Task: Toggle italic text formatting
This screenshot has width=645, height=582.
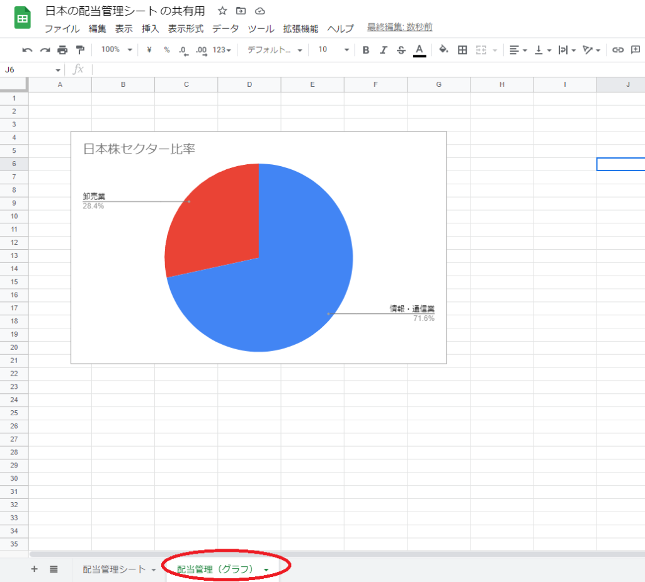Action: [383, 50]
